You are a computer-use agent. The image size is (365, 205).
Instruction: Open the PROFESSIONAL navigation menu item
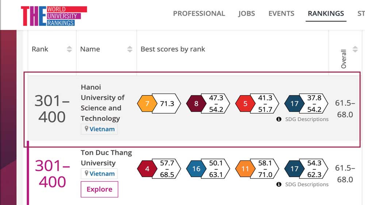pyautogui.click(x=199, y=13)
